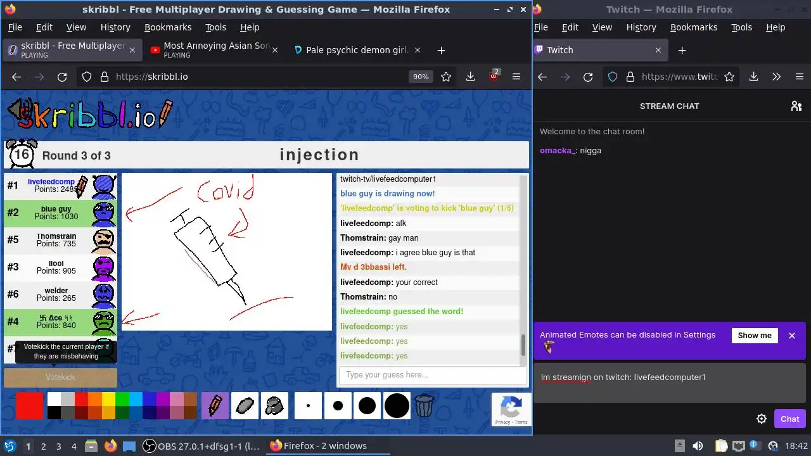Open the application launcher in the taskbar
The height and width of the screenshot is (456, 811).
coord(10,446)
